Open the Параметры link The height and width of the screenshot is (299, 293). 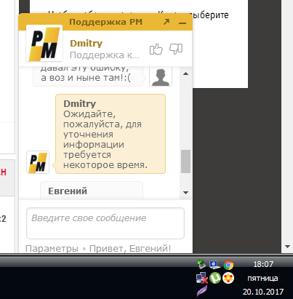[x=52, y=249]
